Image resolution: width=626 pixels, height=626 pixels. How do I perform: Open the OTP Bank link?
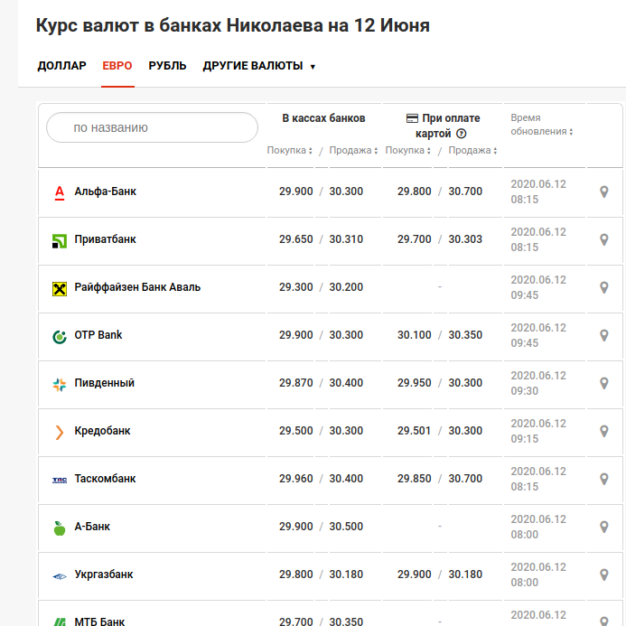coord(98,335)
